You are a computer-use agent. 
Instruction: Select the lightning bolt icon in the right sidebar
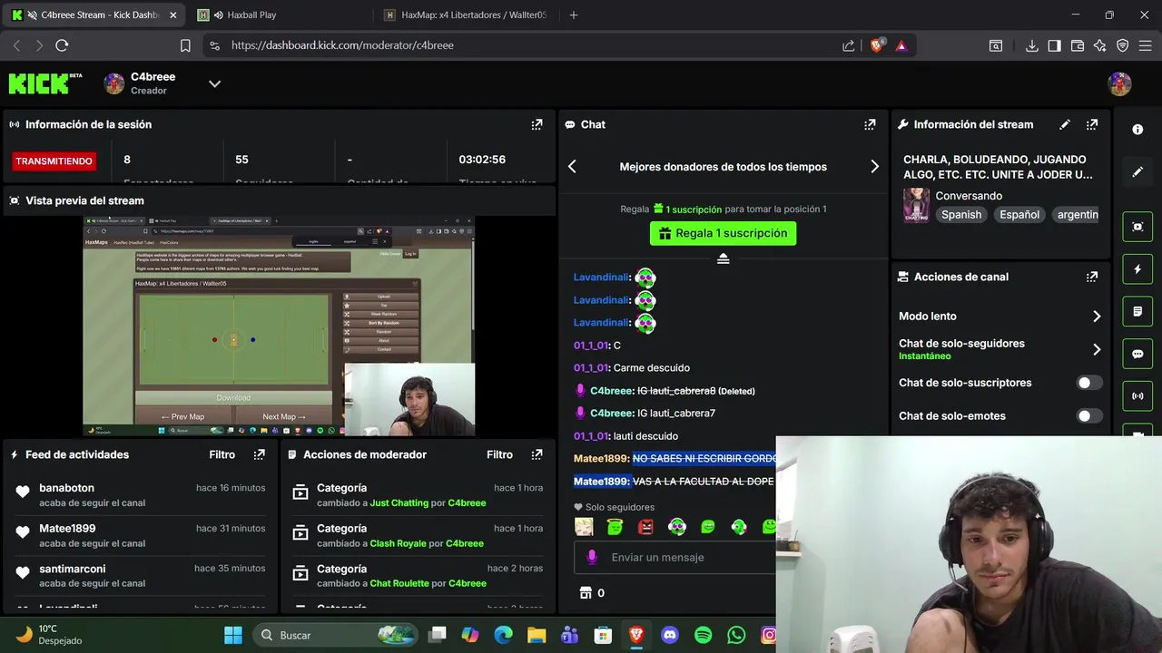(1137, 269)
